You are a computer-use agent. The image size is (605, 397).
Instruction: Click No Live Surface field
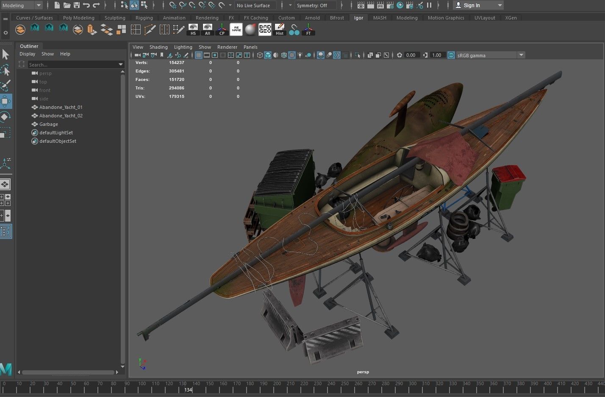(x=255, y=6)
